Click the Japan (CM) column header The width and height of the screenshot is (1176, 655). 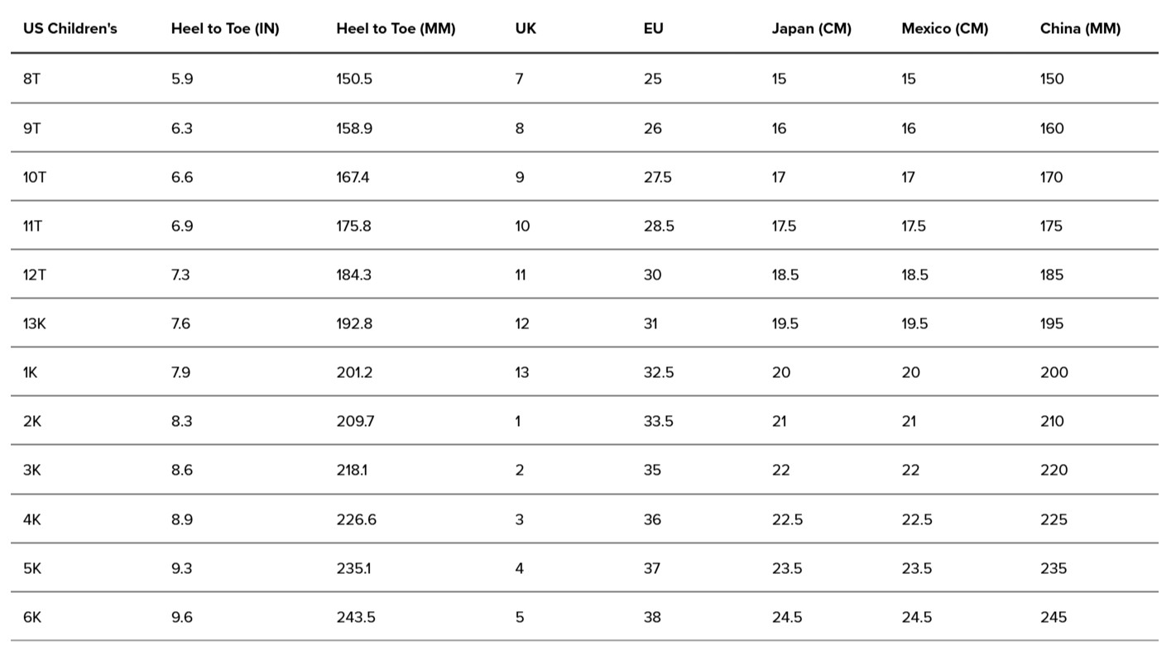(811, 28)
